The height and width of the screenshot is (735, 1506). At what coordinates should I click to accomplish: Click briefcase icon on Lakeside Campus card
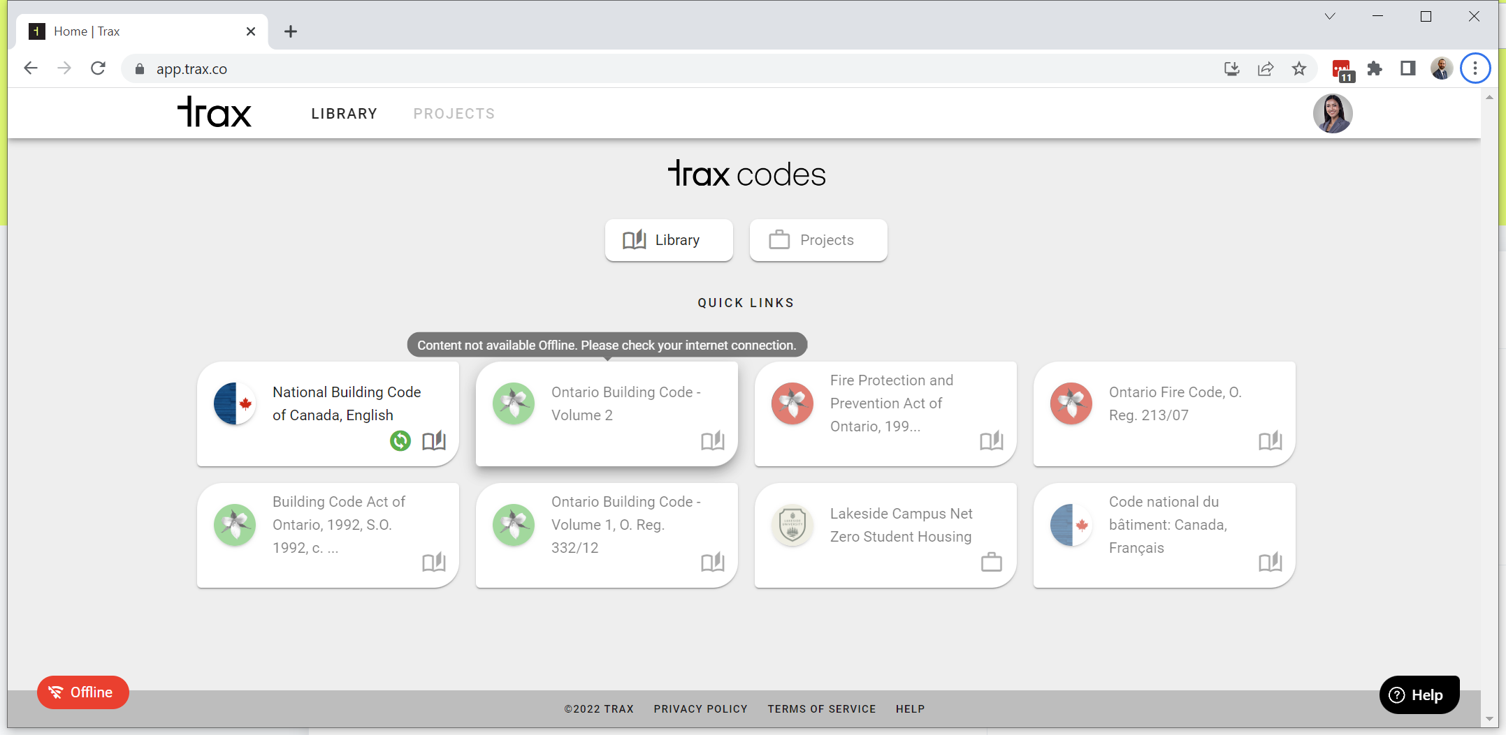coord(992,562)
